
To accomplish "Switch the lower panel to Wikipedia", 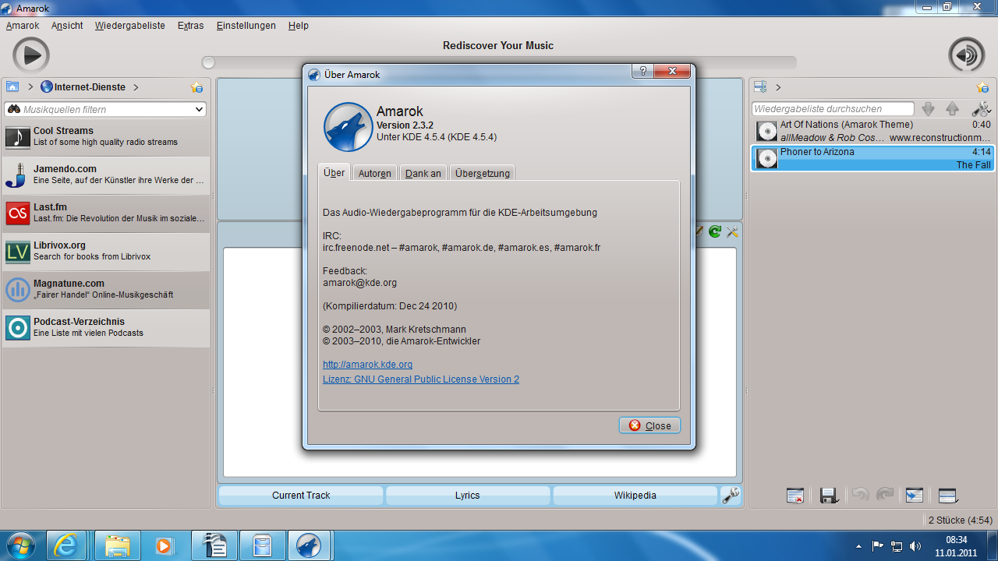I will click(x=634, y=495).
